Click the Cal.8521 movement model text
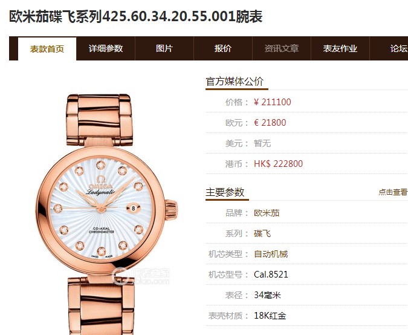This screenshot has height=335, width=408. click(x=271, y=275)
